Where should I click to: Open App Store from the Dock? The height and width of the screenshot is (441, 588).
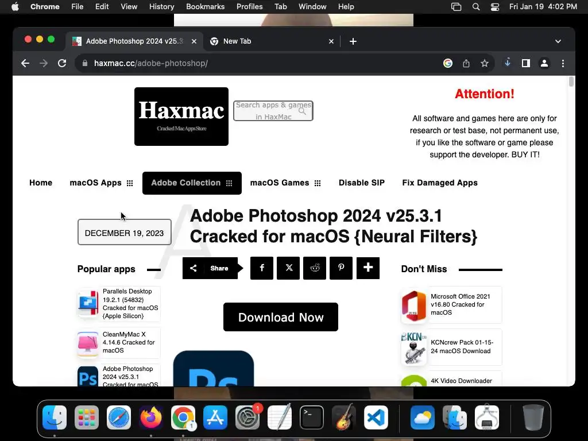pos(215,417)
